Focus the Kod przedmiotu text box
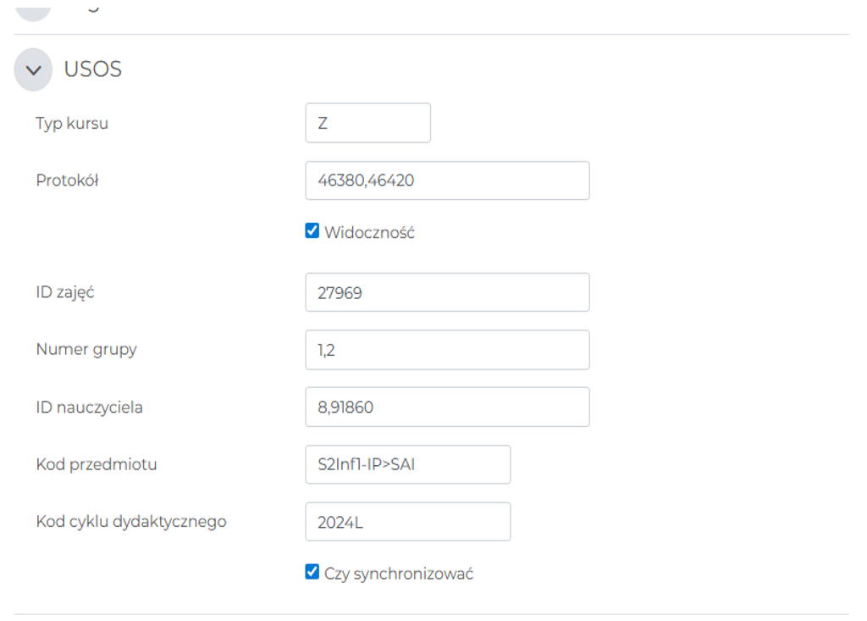Image resolution: width=867 pixels, height=621 pixels. tap(407, 464)
